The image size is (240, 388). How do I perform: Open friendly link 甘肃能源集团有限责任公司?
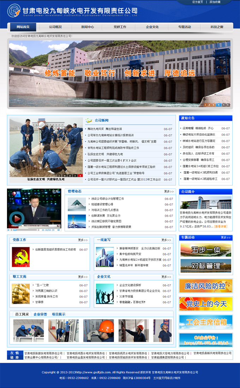click(x=168, y=358)
